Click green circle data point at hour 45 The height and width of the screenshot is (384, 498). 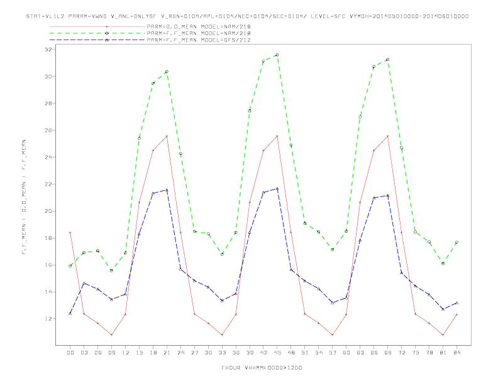coord(277,55)
